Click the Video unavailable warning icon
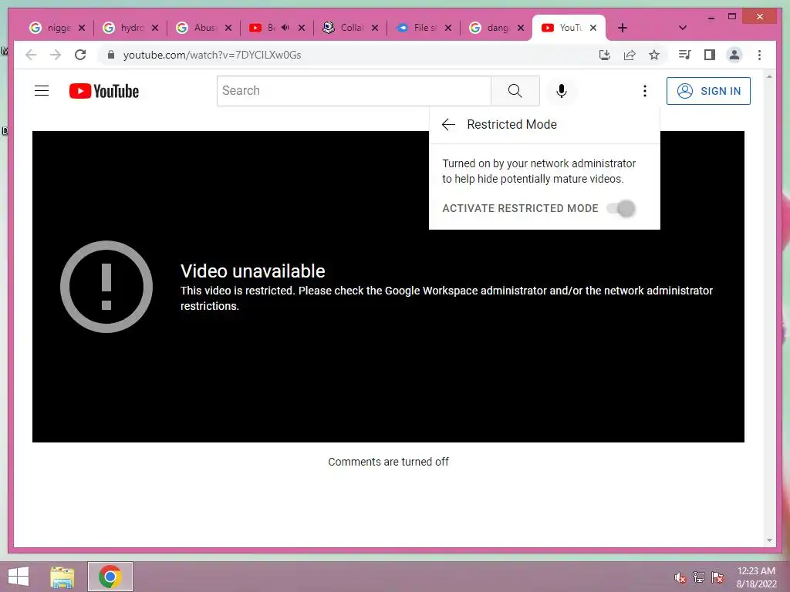This screenshot has width=790, height=592. tap(106, 287)
